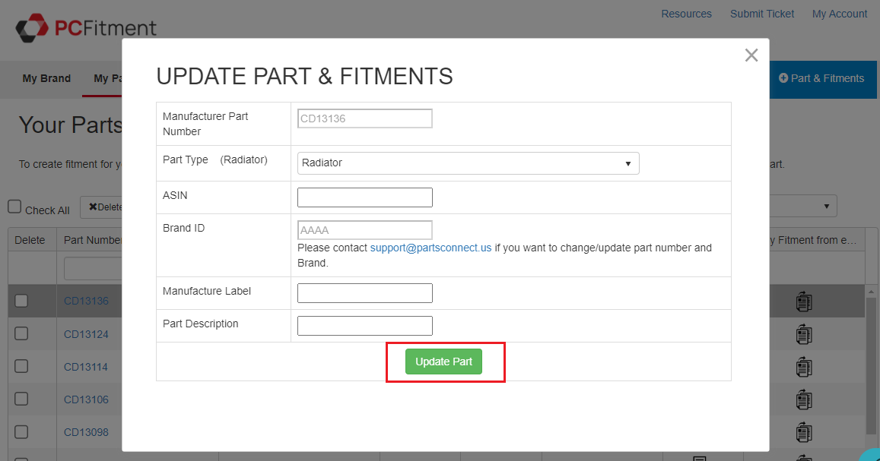This screenshot has width=880, height=461.
Task: Click the copy fitment icon for CD13124
Action: (x=804, y=334)
